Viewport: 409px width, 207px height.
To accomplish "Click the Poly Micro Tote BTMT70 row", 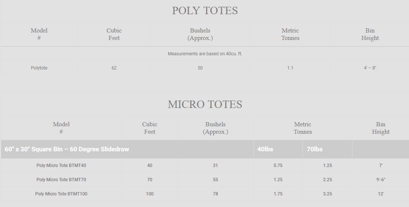I will 205,179.
